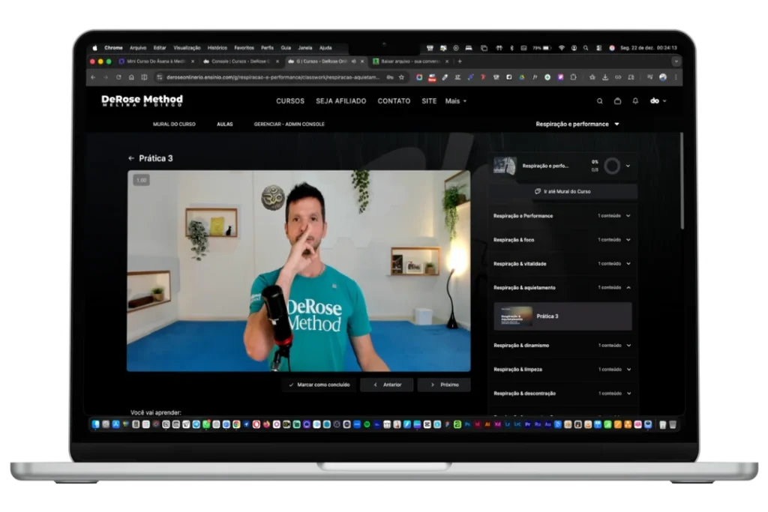Open Chrome Histórico menu
This screenshot has width=768, height=512.
(x=217, y=48)
